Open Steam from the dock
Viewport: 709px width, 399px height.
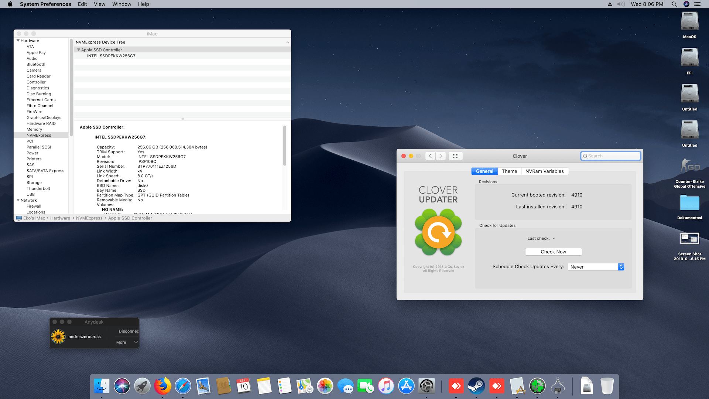[x=476, y=386]
